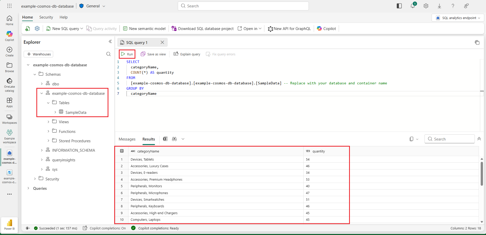The width and height of the screenshot is (486, 235).
Task: Expand the SampleData table node
Action: (55, 112)
